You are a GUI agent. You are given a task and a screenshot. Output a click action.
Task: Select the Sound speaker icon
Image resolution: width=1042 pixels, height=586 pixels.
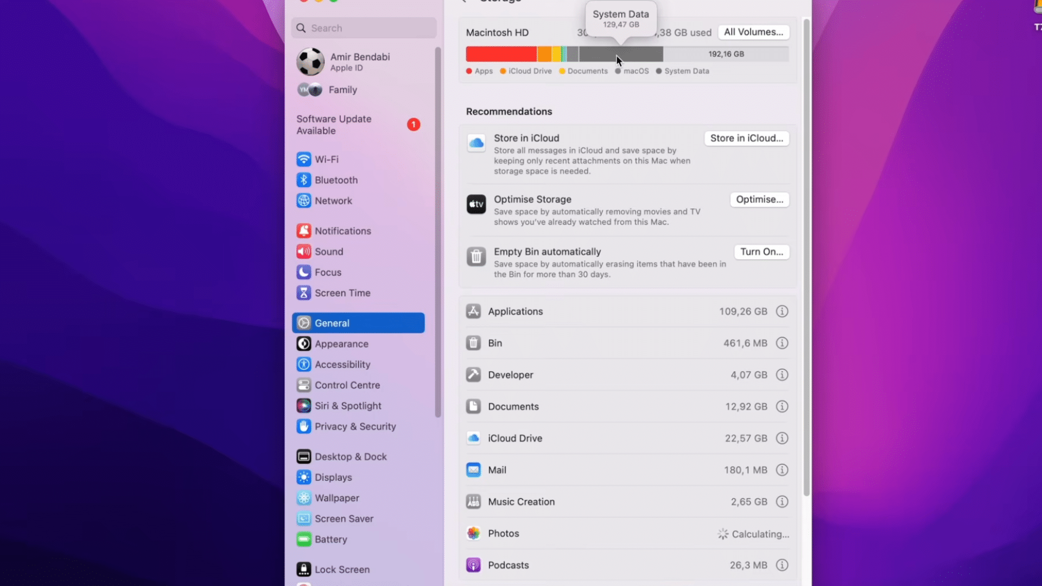click(304, 251)
